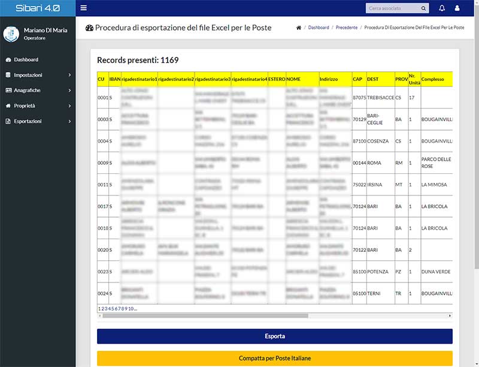This screenshot has height=367, width=479.
Task: Click the Impostazioni icon in sidebar
Action: pos(8,75)
